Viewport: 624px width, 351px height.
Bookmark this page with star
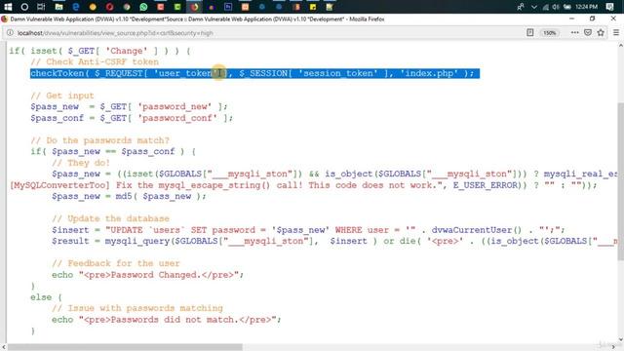tap(601, 33)
